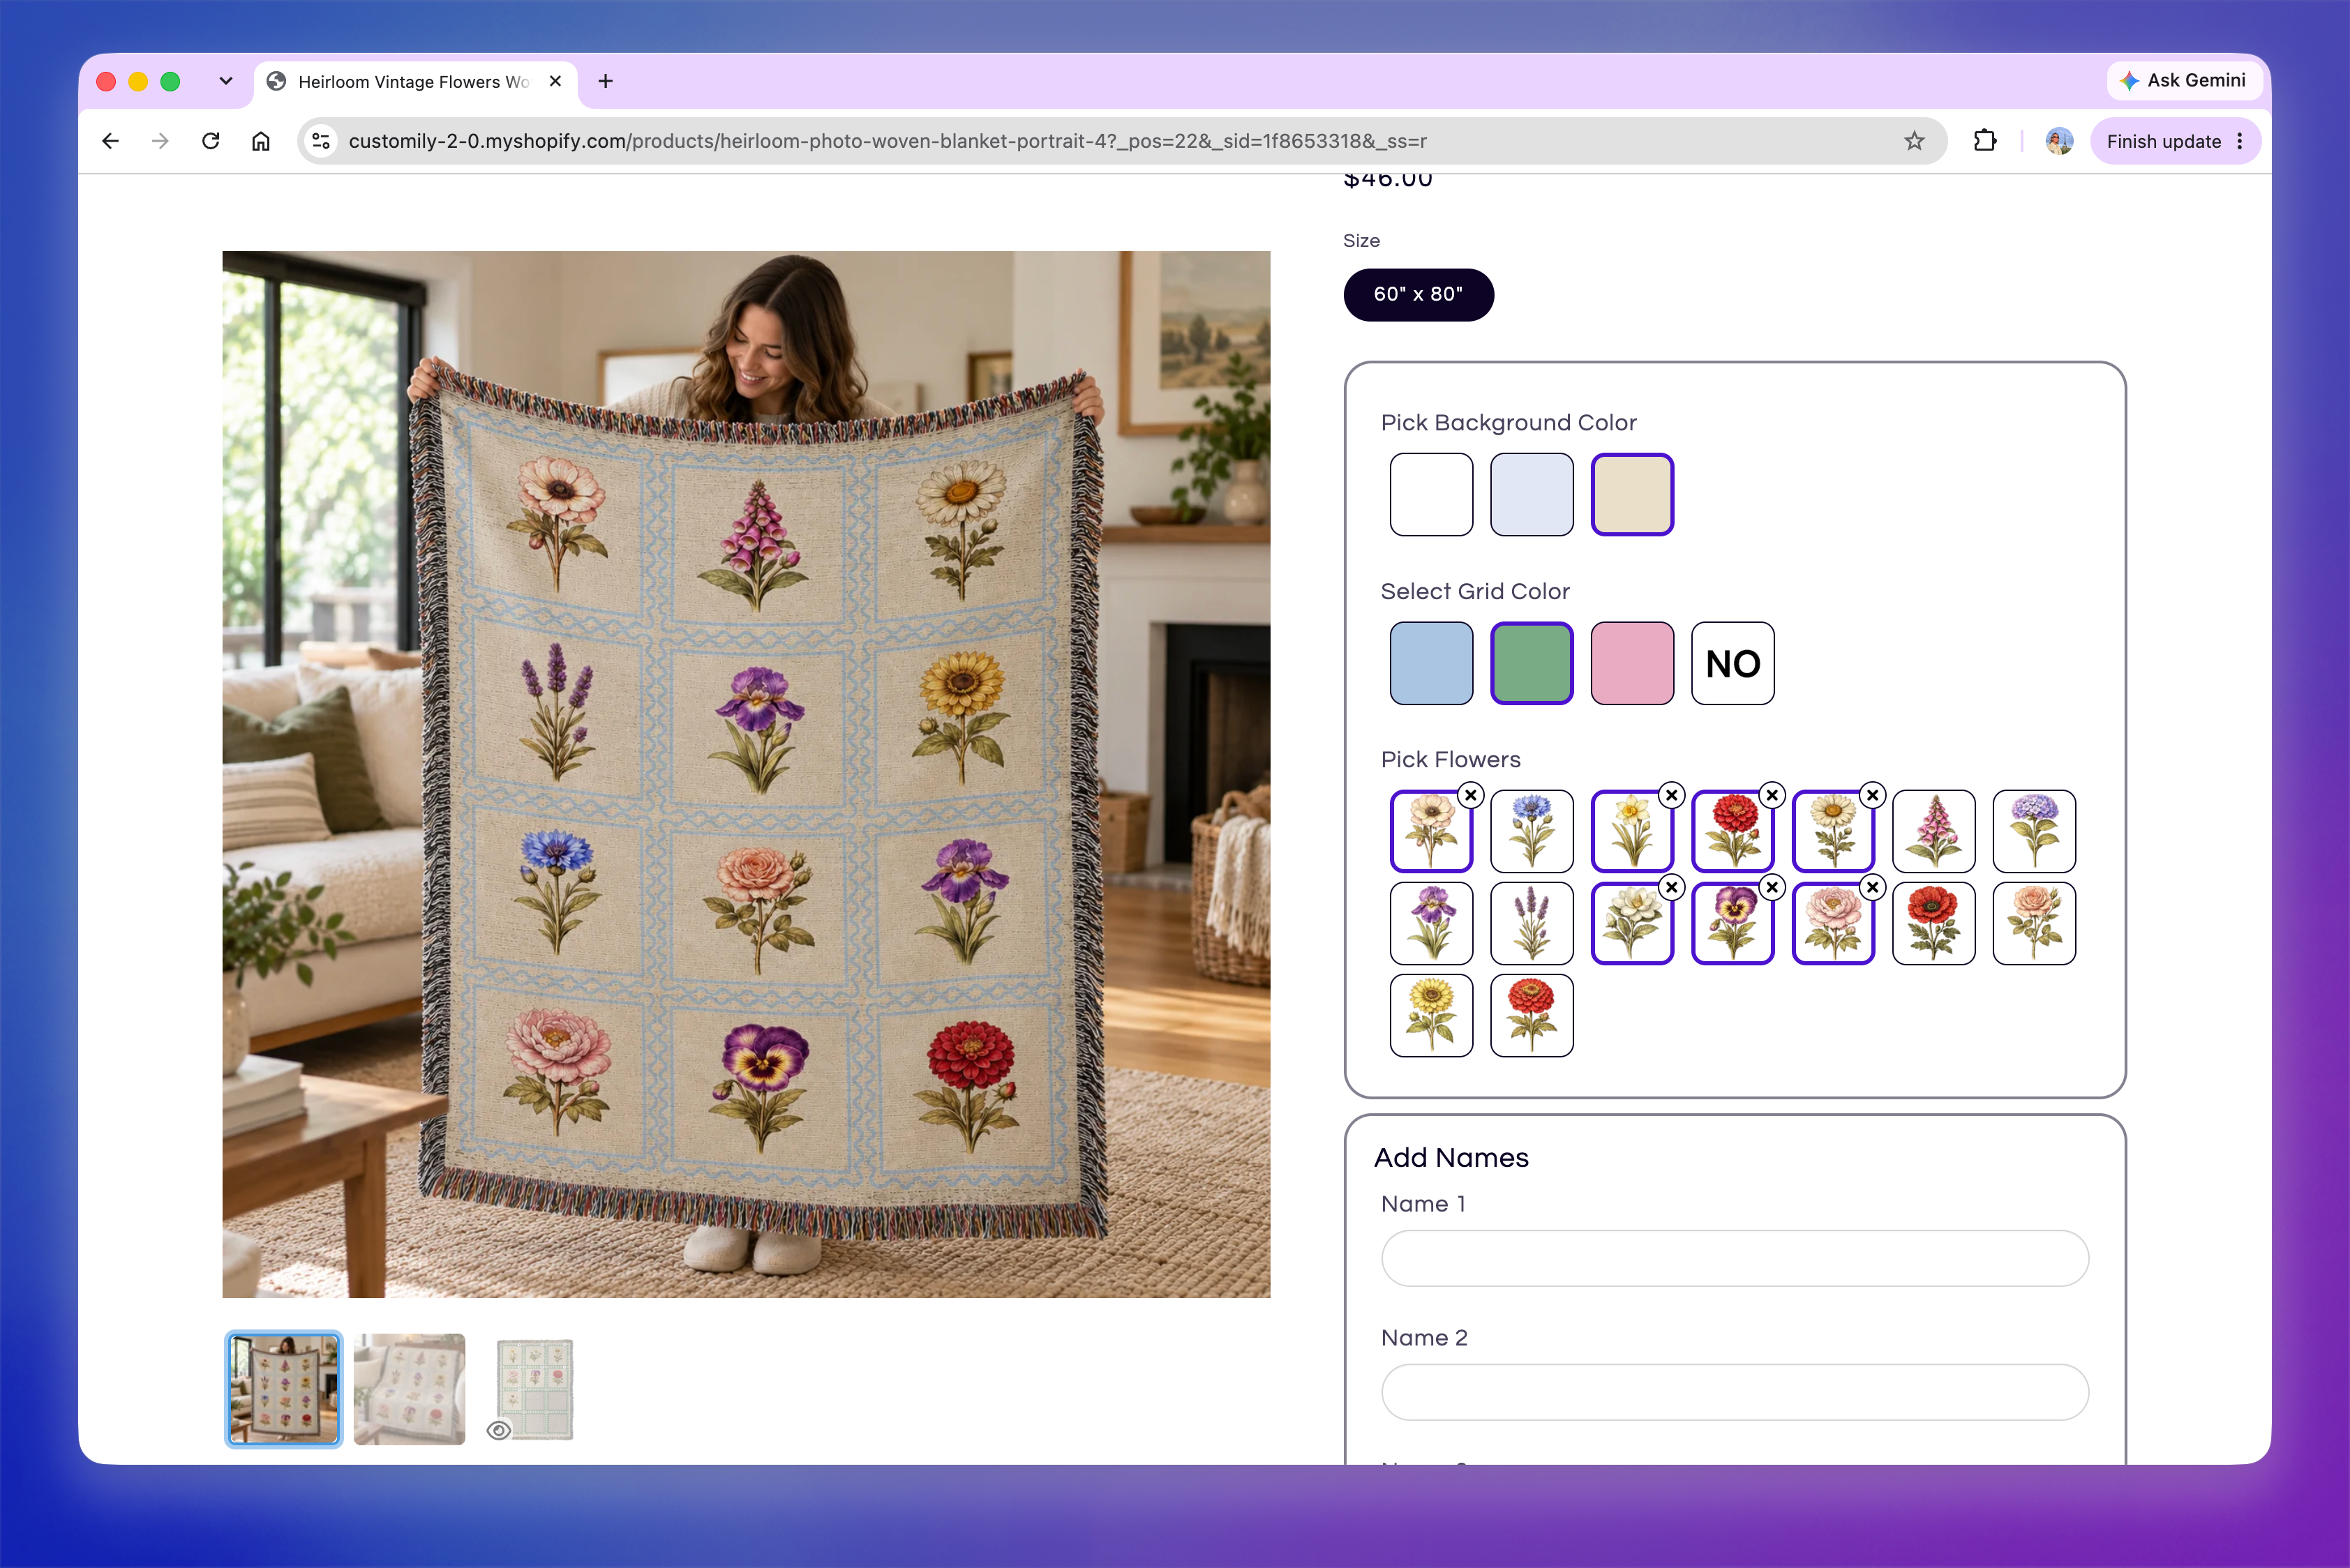Screen dimensions: 2350x1568
Task: Reload the current page
Action: (210, 141)
